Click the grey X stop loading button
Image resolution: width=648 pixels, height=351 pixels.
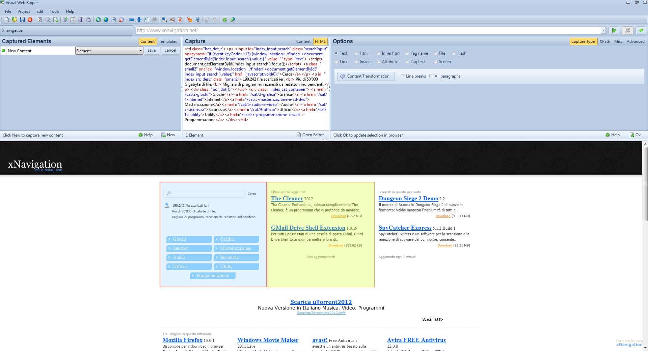(628, 30)
